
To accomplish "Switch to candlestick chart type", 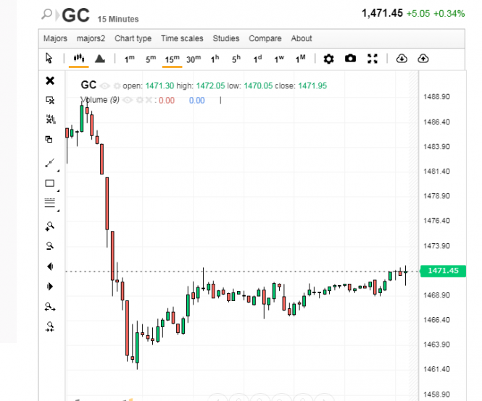I will [79, 58].
